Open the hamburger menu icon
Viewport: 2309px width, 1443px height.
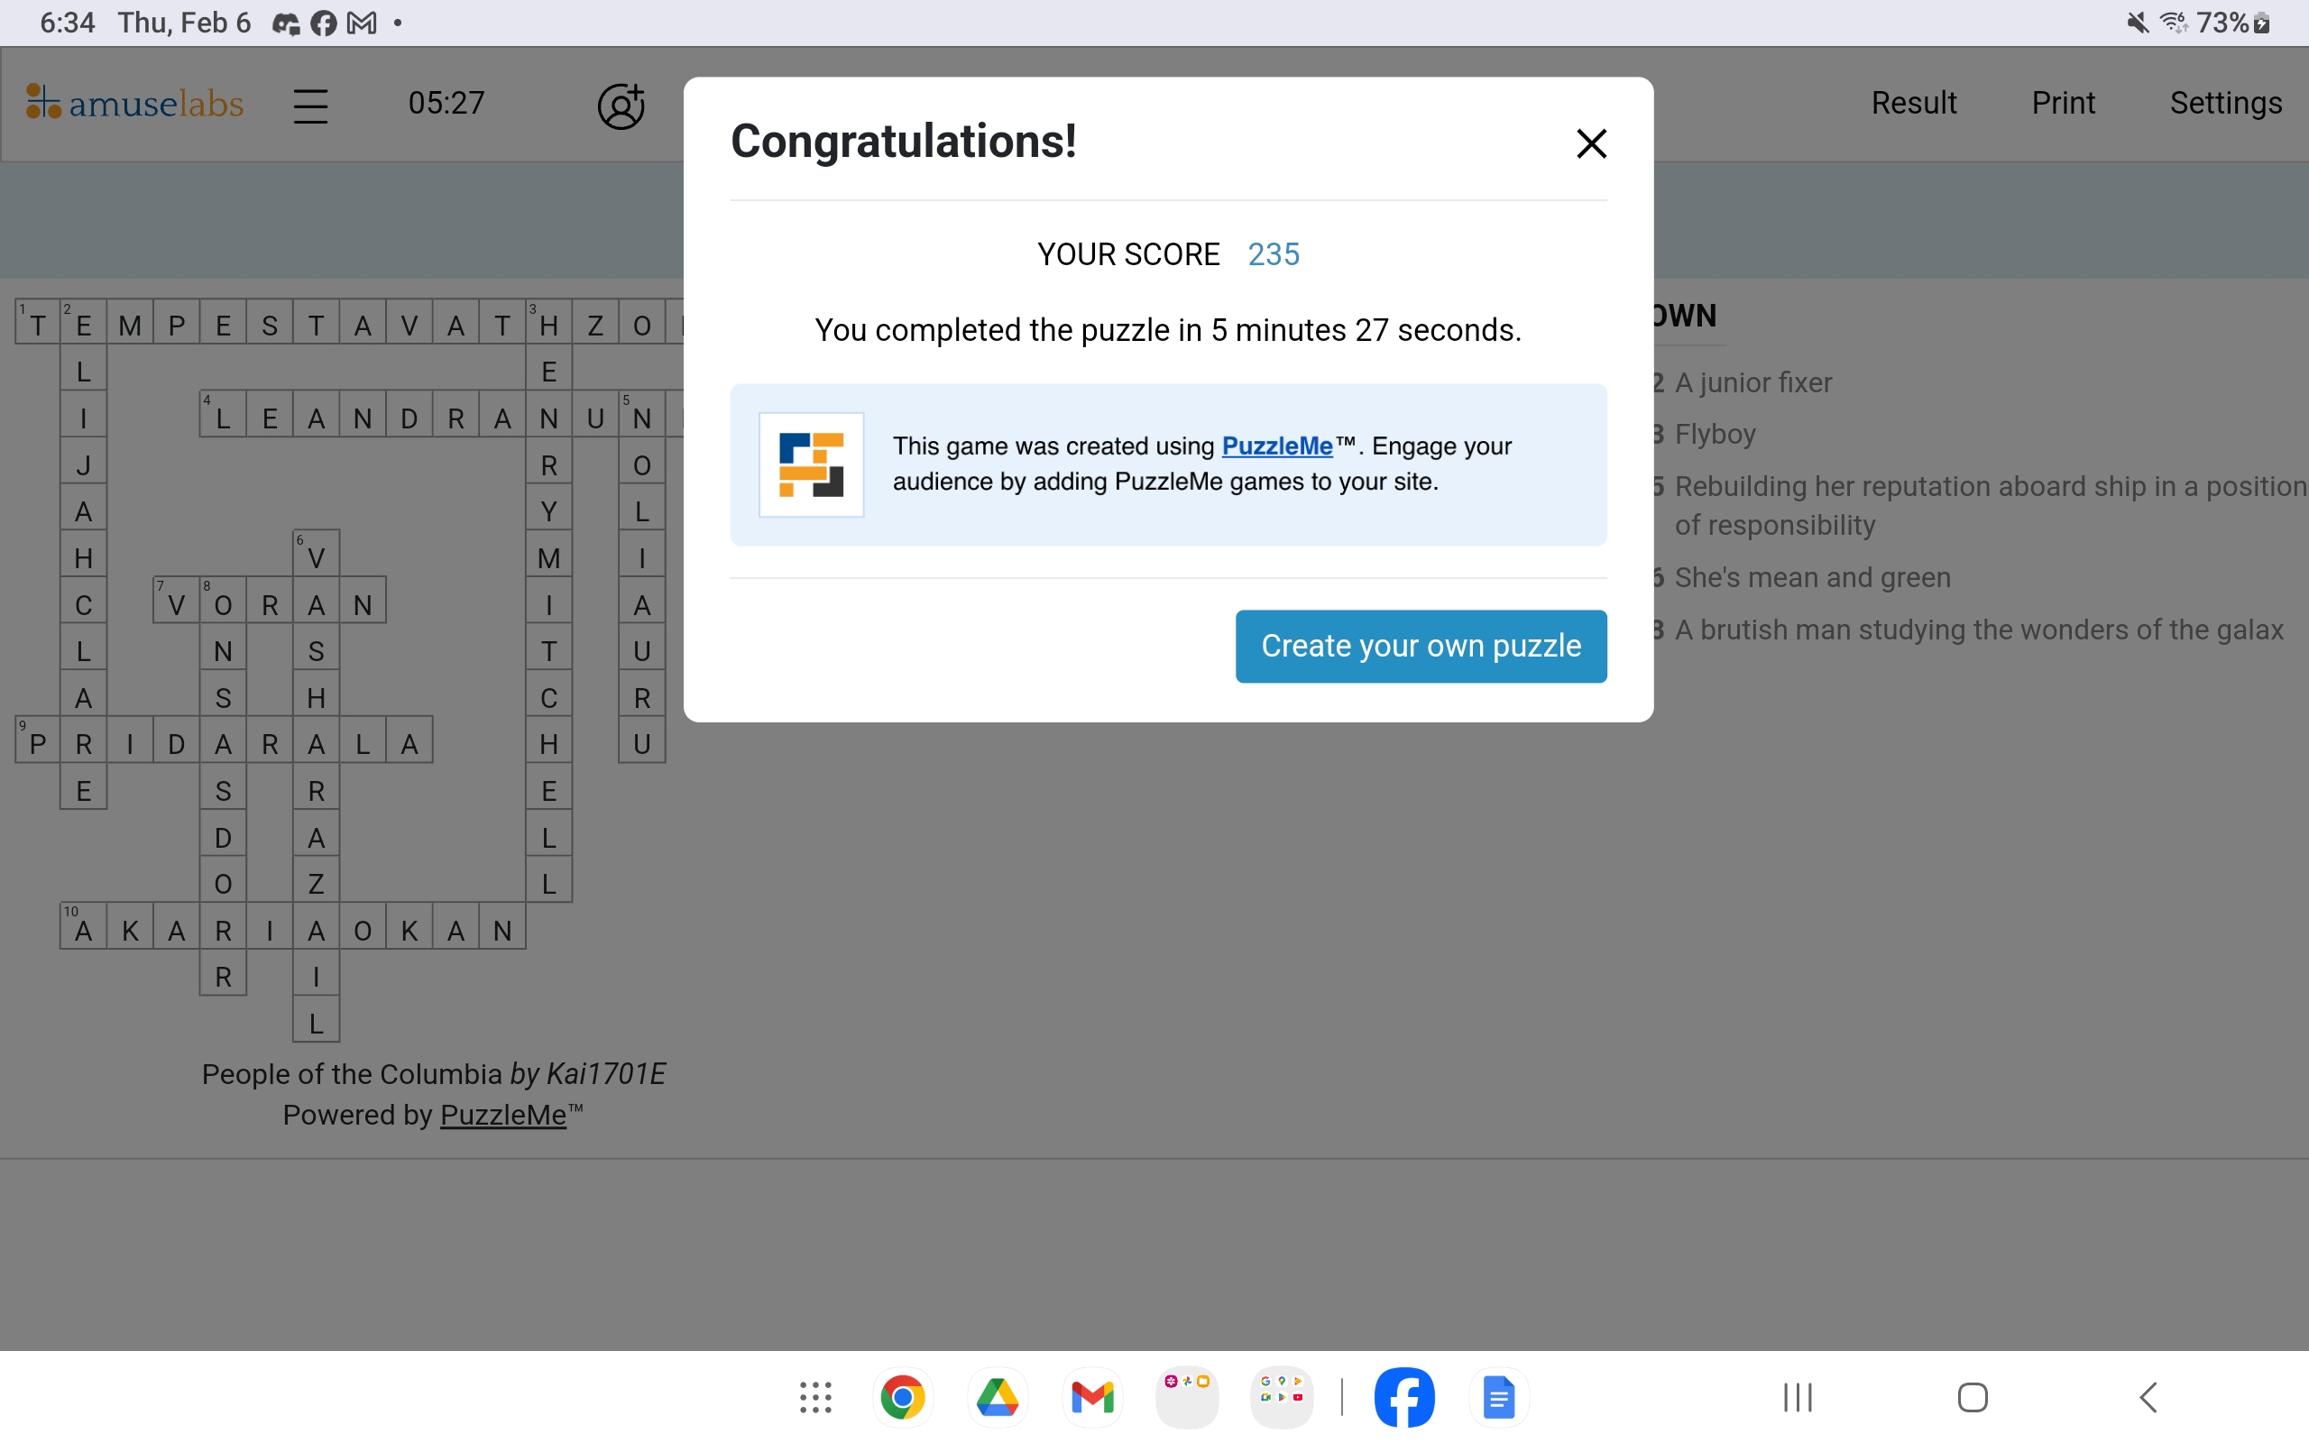tap(310, 105)
